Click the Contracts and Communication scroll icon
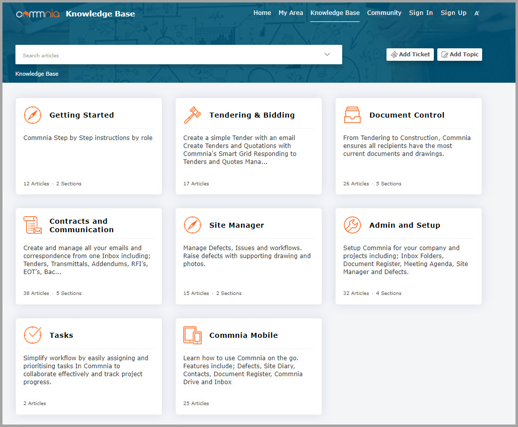The height and width of the screenshot is (427, 518). click(32, 225)
